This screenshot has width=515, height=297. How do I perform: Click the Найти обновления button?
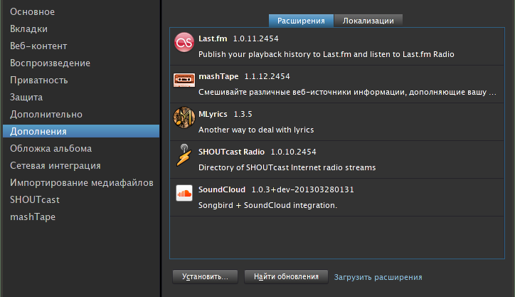pyautogui.click(x=286, y=277)
